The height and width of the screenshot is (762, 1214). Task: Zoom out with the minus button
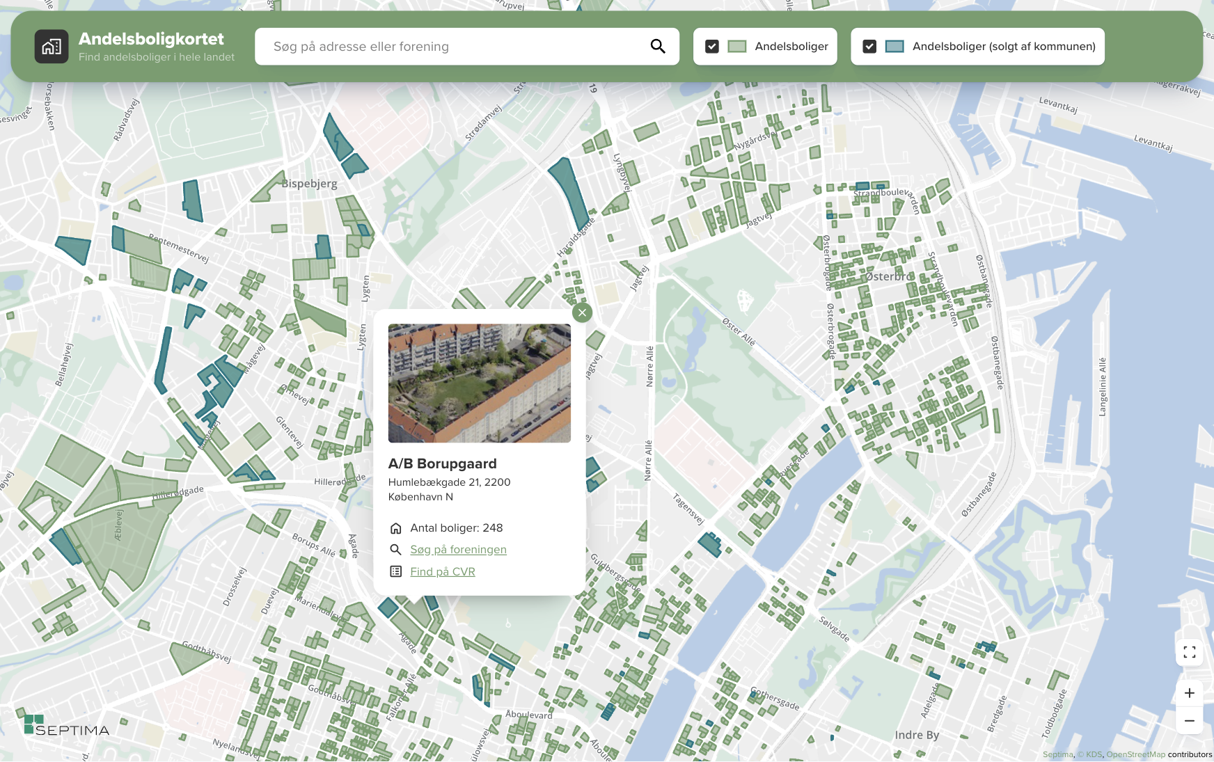click(x=1189, y=721)
